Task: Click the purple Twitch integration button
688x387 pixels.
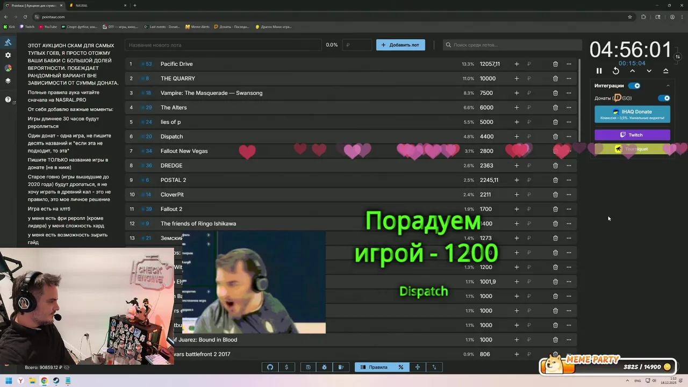Action: 632,135
